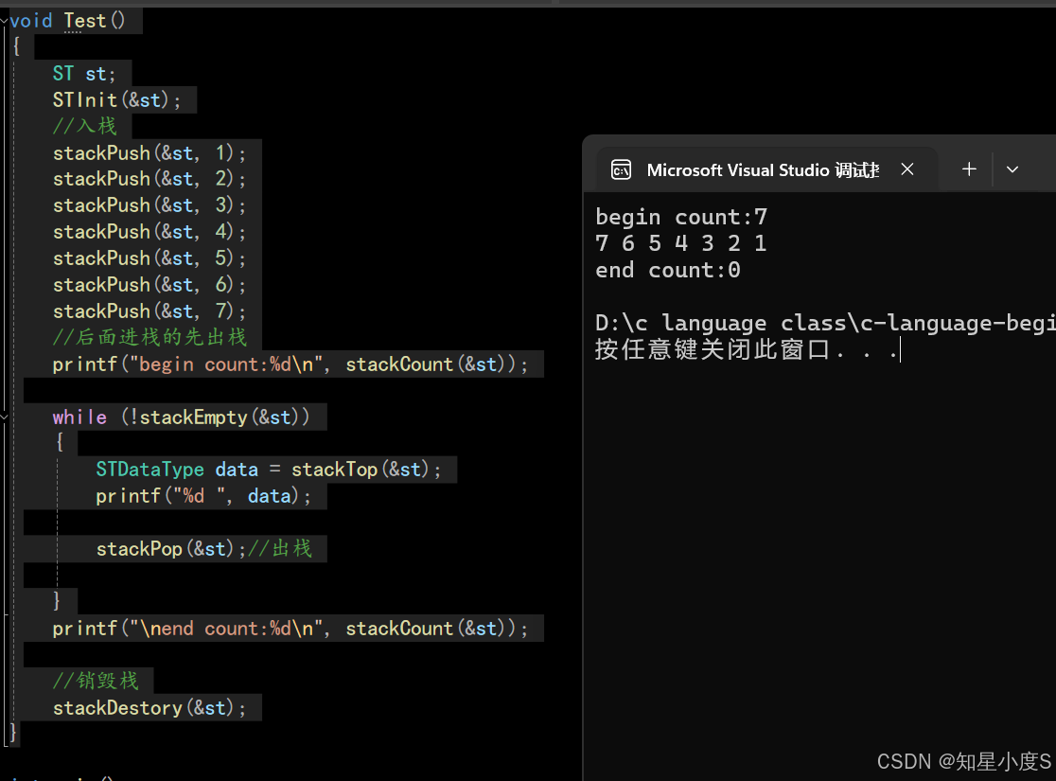Select the Microsoft Visual Studio debug console tab

pos(767,169)
